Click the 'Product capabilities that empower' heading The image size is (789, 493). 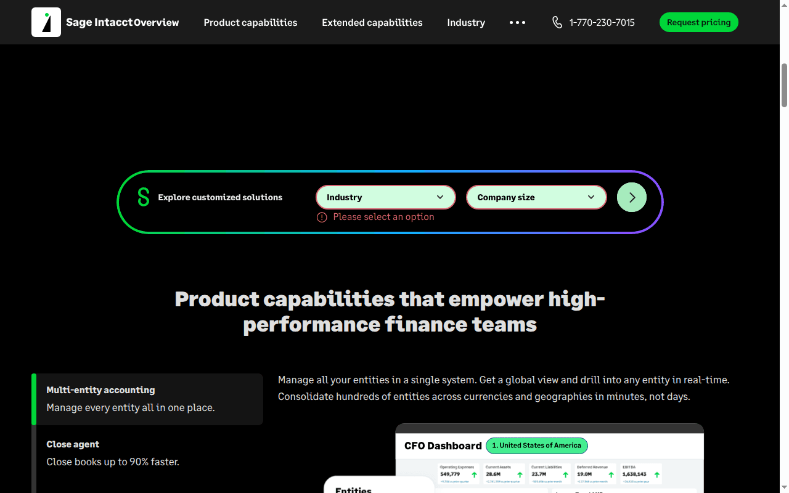click(x=390, y=311)
